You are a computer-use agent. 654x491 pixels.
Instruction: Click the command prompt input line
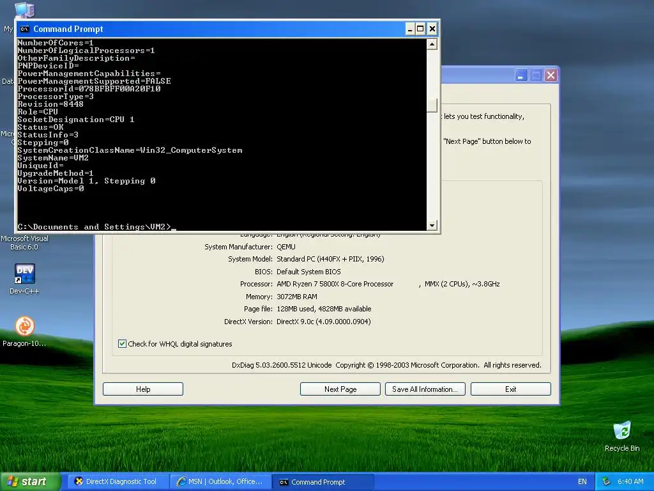tap(97, 227)
